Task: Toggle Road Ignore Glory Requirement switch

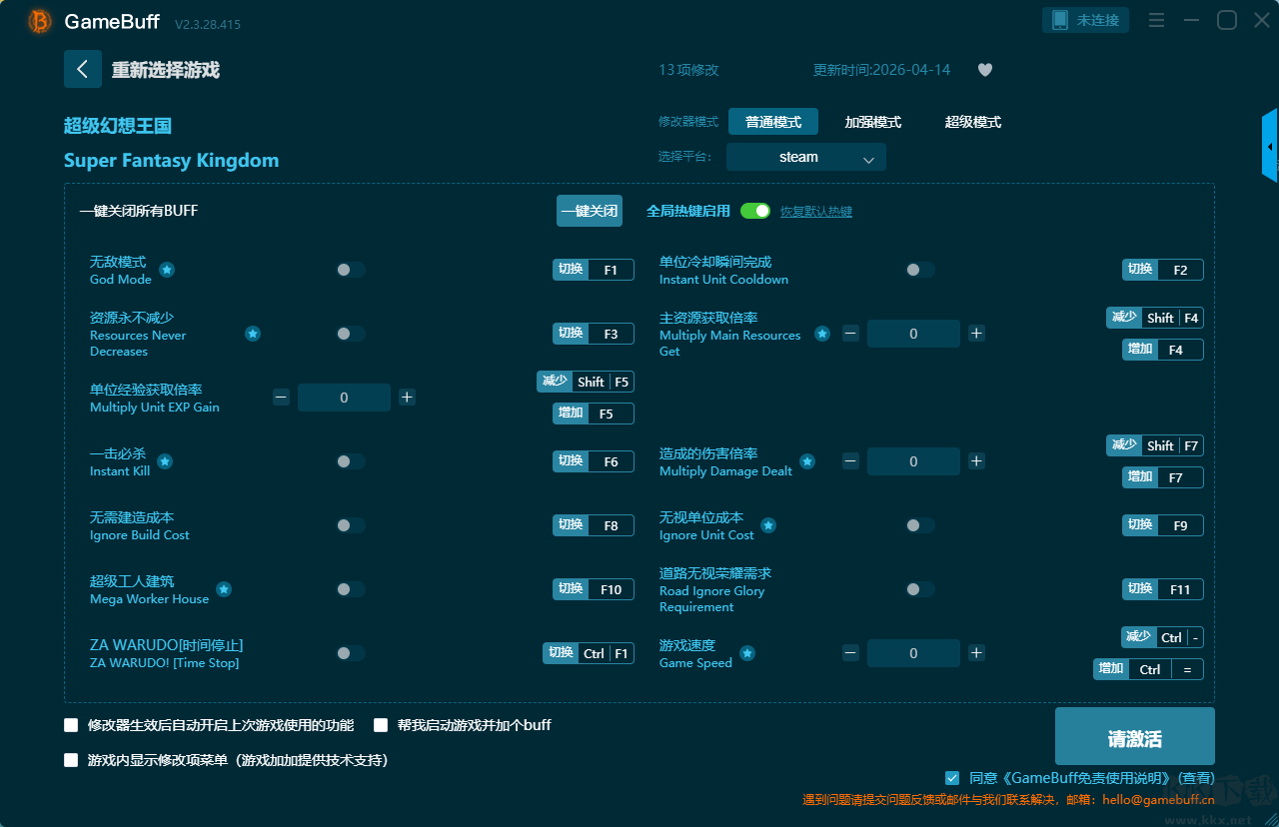Action: click(x=920, y=589)
